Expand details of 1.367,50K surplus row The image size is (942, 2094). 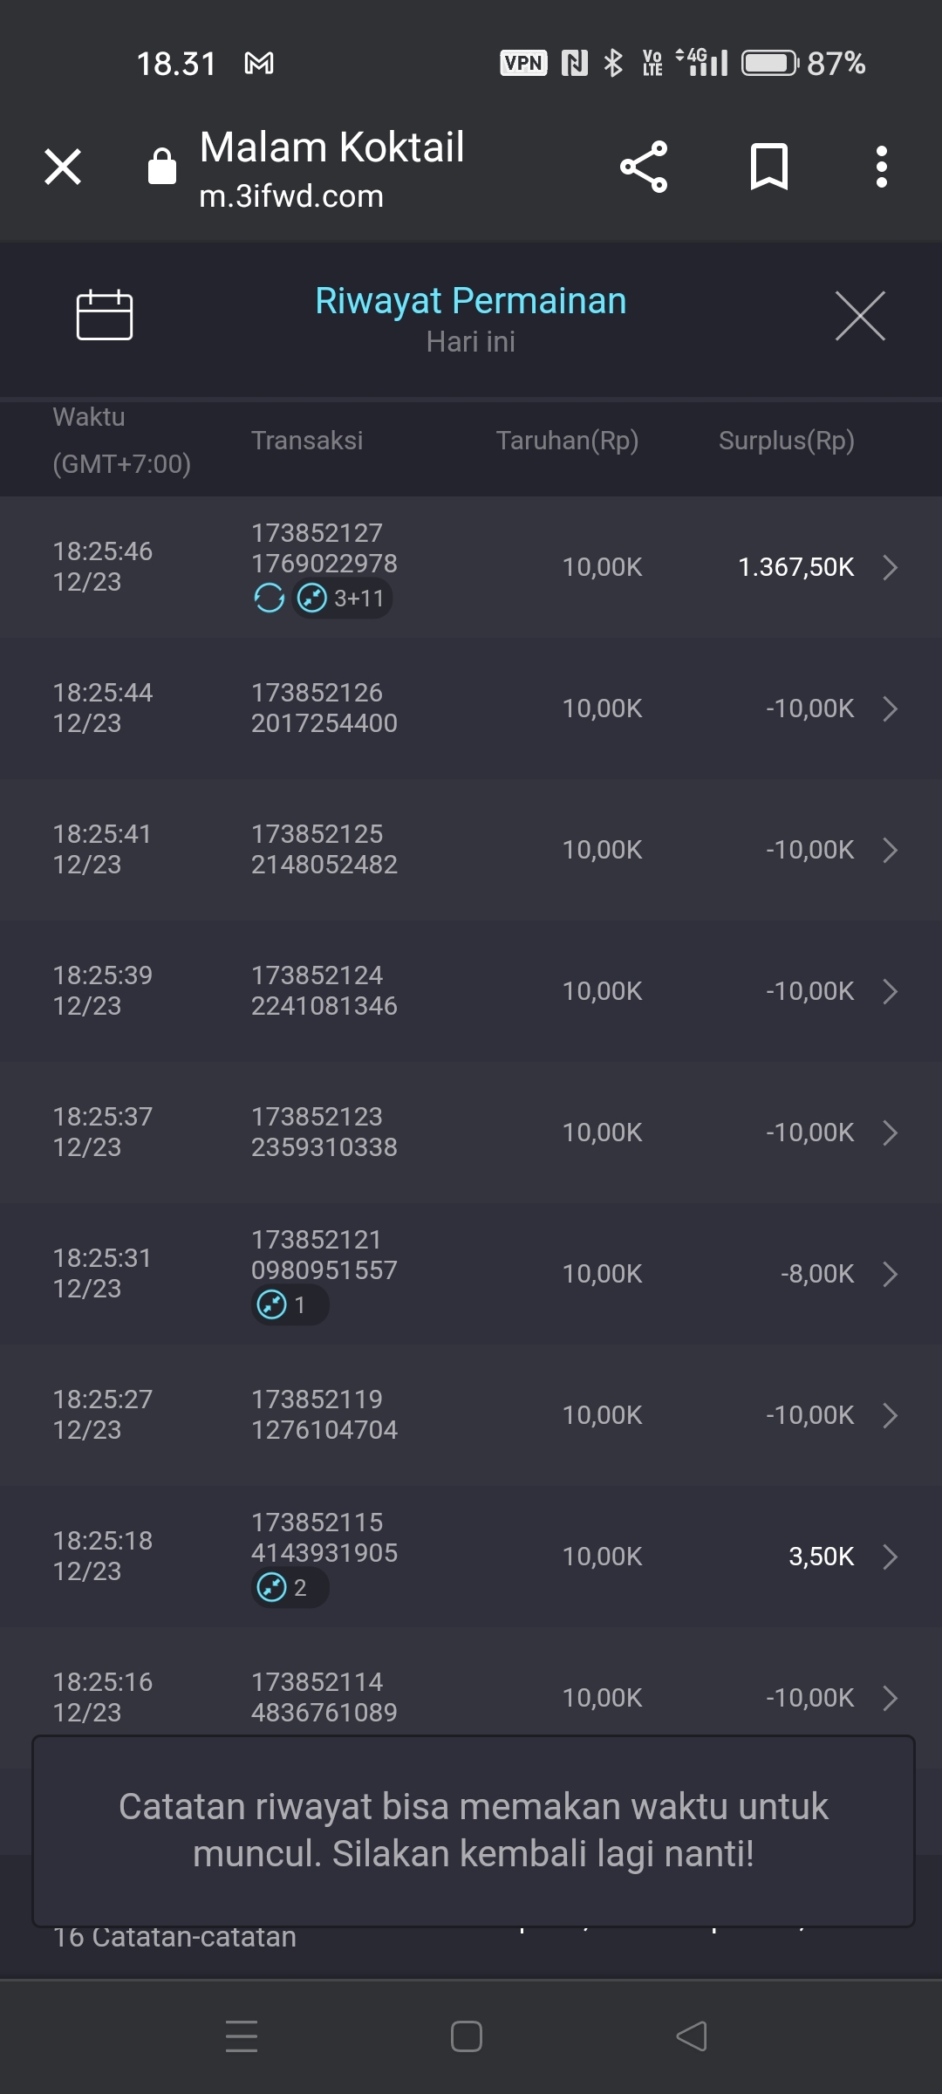(890, 567)
